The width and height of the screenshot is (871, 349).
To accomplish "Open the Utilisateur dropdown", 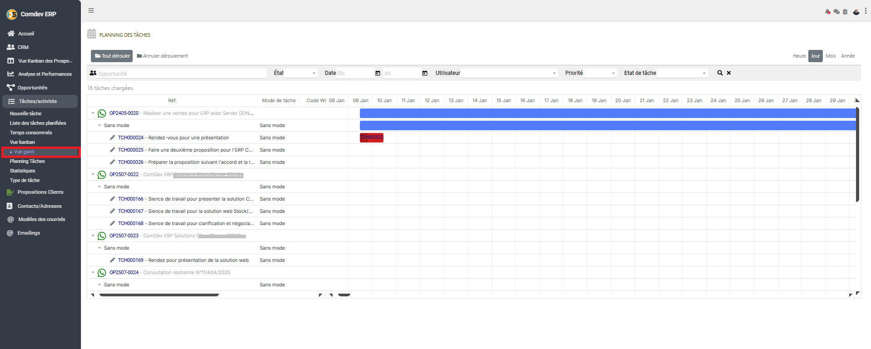I will pyautogui.click(x=509, y=73).
